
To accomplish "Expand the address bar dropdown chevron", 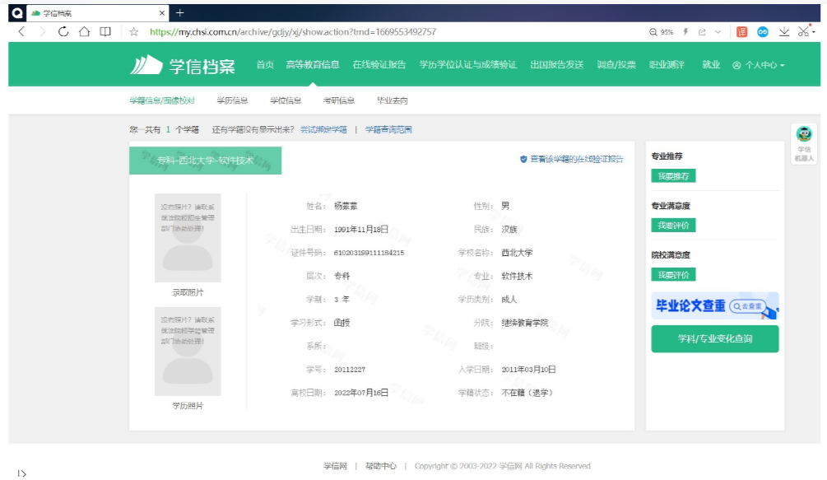I will 718,32.
